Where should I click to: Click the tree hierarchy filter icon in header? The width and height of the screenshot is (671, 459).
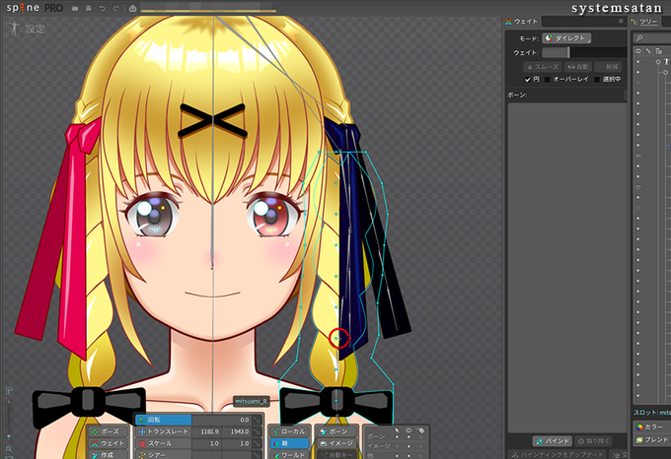pos(659,51)
